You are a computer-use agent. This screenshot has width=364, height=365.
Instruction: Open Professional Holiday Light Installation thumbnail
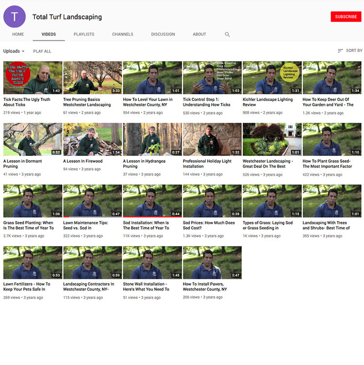tap(212, 139)
